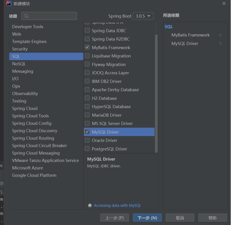The height and width of the screenshot is (225, 231).
Task: Select the Messaging category
Action: coord(46,71)
